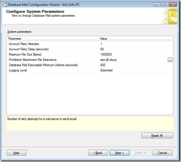The height and width of the screenshot is (162, 181).
Task: Click the Database Mail wizard title bar icon
Action: [5, 4]
